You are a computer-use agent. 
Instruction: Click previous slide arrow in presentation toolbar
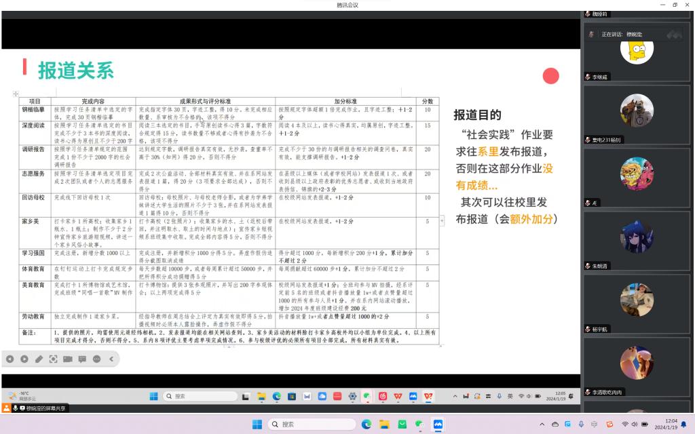(10, 359)
